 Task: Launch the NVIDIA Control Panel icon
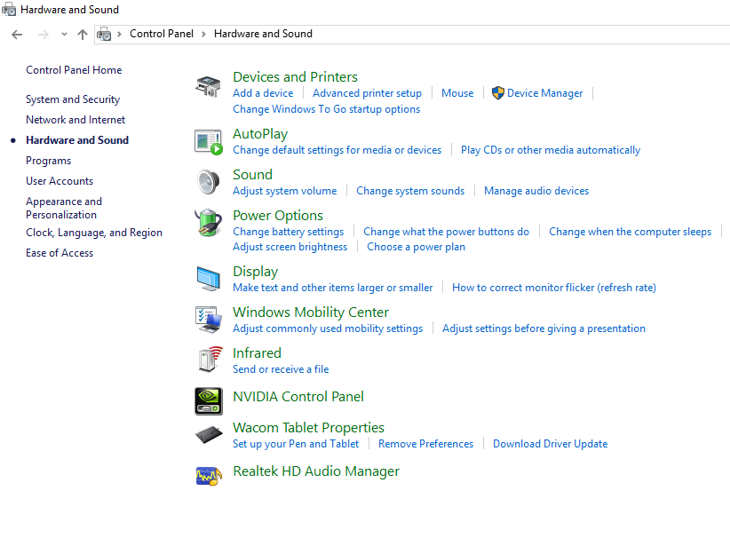pos(208,401)
